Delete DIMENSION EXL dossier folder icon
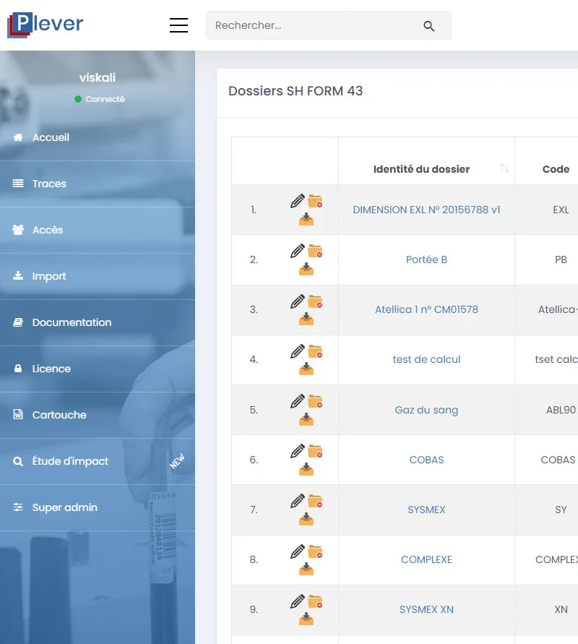Screen dimensions: 578x644 click(315, 201)
